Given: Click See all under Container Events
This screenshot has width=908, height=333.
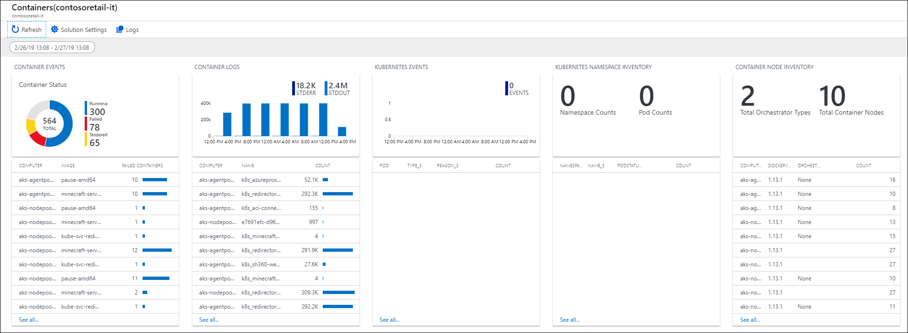Looking at the screenshot, I should [x=29, y=320].
